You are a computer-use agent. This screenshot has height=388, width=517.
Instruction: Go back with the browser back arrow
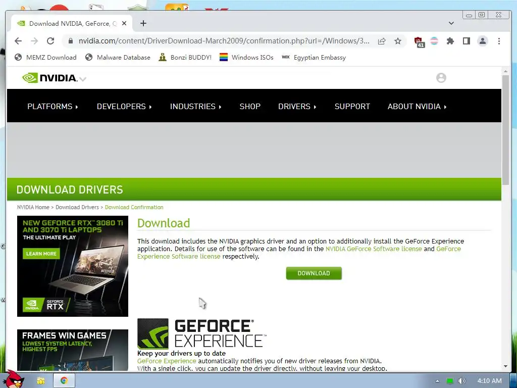click(18, 41)
